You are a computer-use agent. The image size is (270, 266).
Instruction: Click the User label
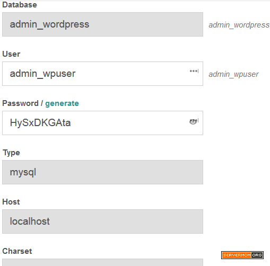11,54
